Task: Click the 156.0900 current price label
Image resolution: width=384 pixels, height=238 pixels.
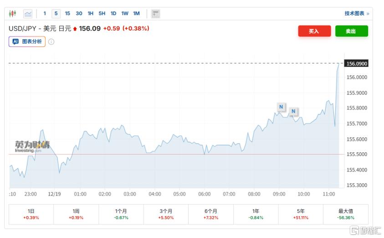Action: (357, 63)
